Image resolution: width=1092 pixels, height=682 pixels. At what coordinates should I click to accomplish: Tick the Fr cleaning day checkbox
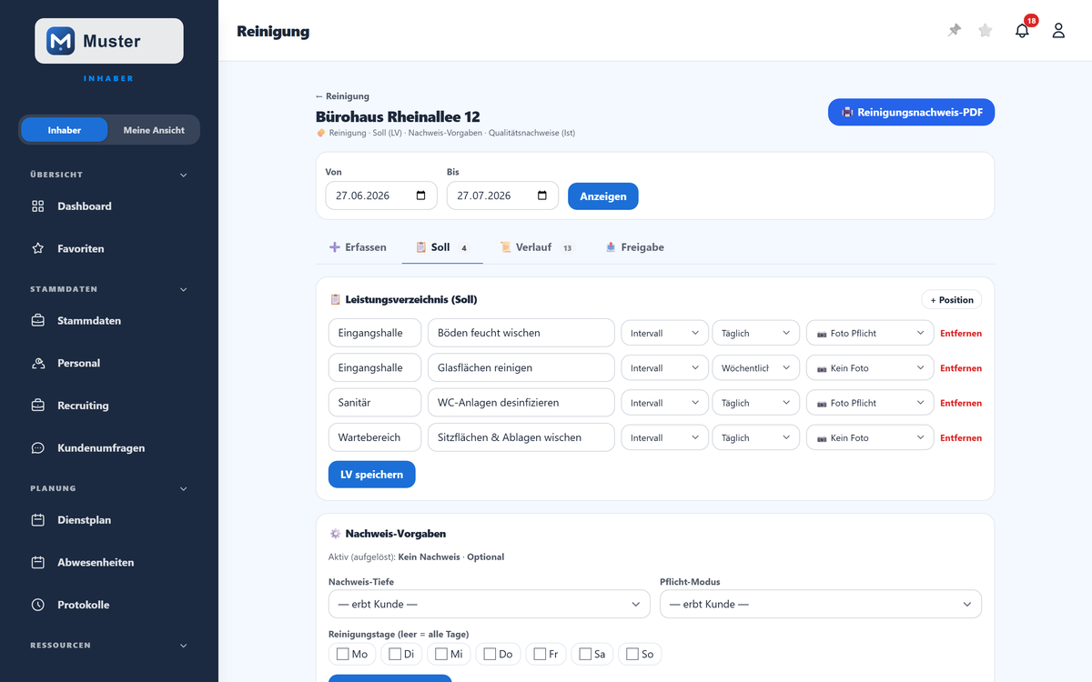tap(540, 654)
